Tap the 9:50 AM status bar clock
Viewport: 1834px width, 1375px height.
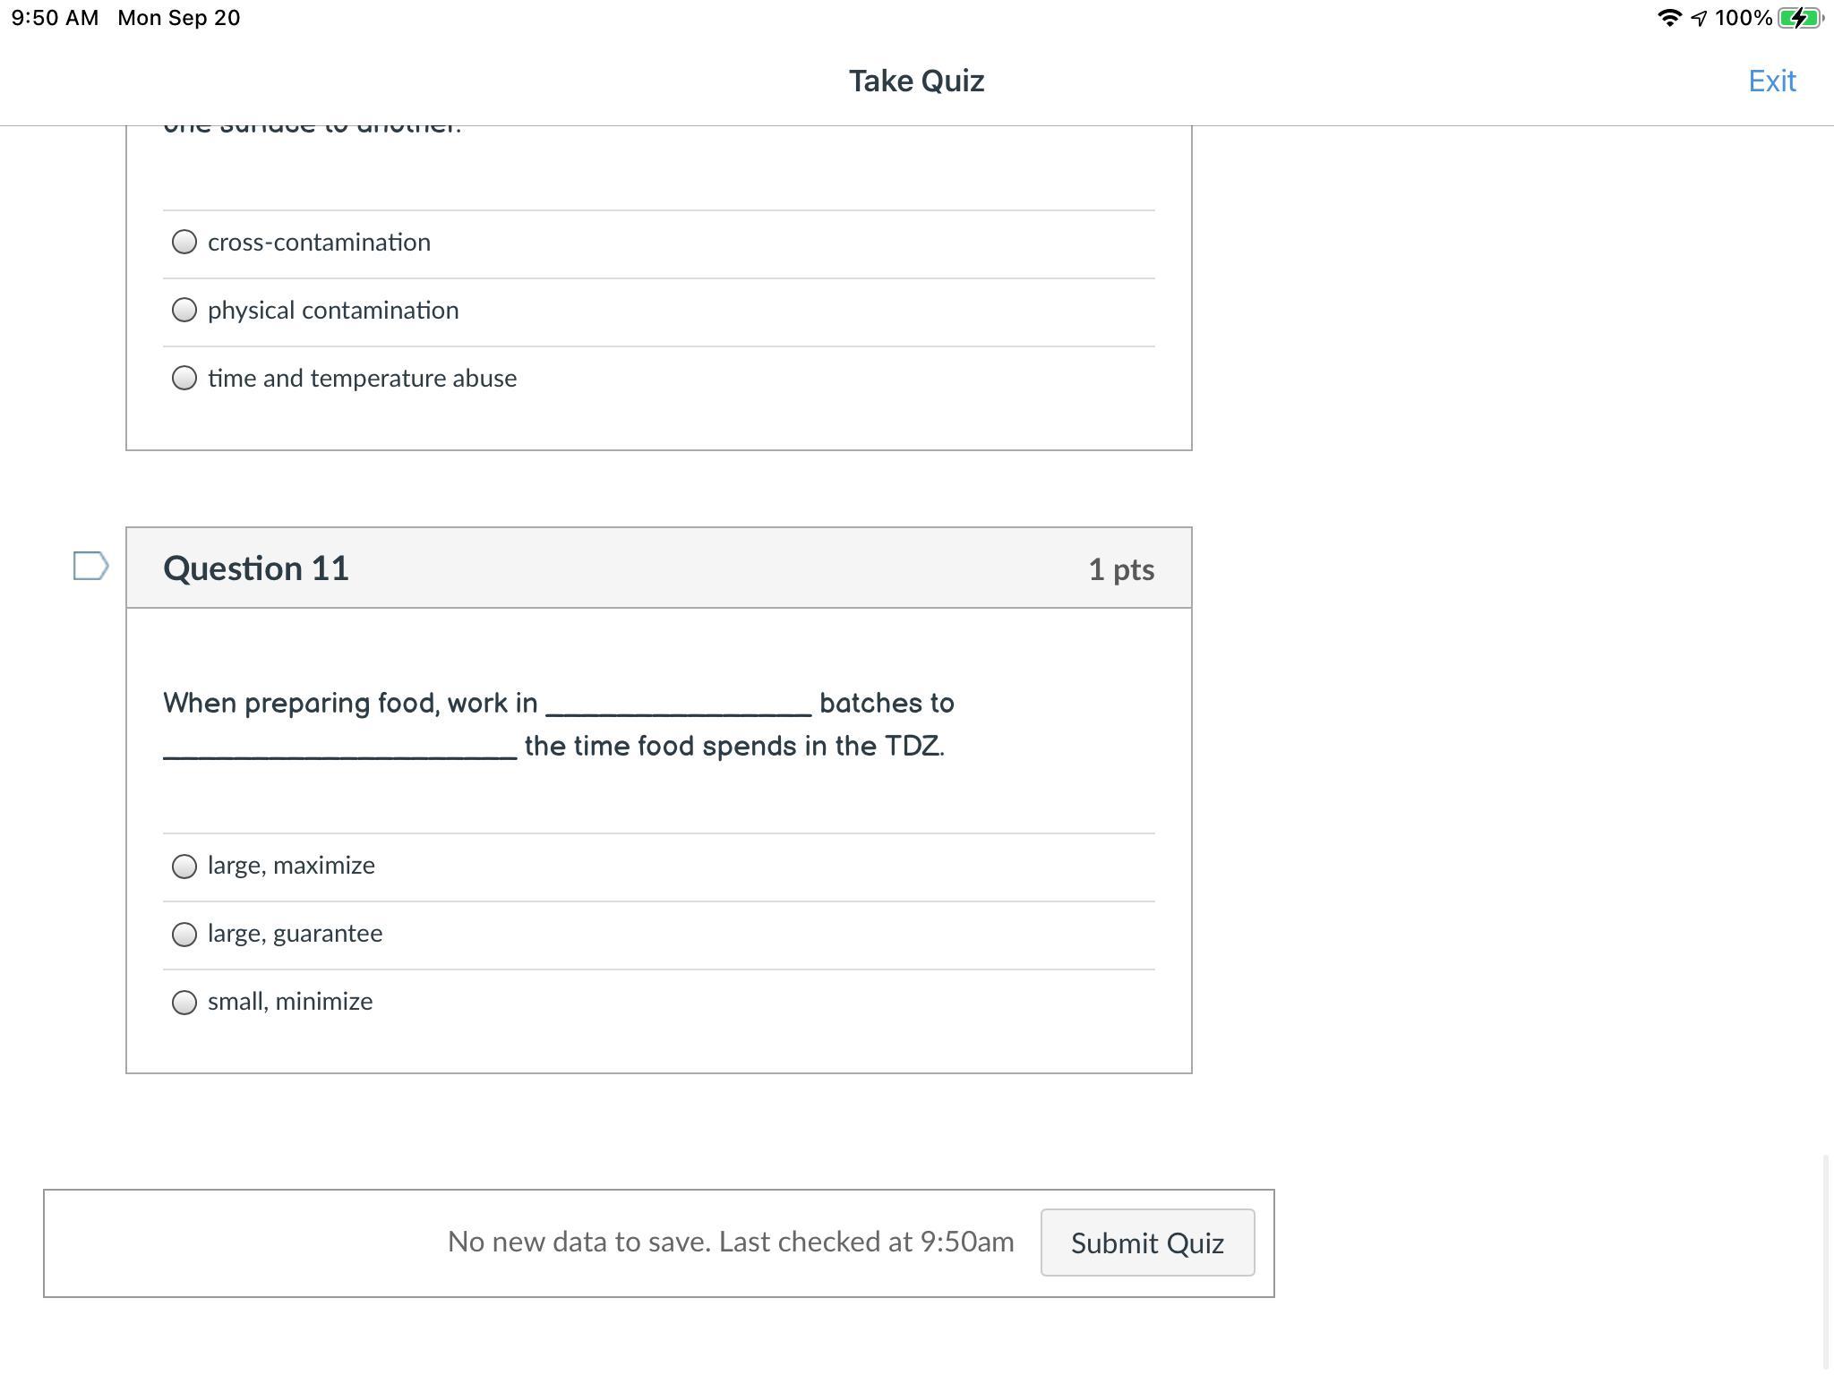pos(55,18)
